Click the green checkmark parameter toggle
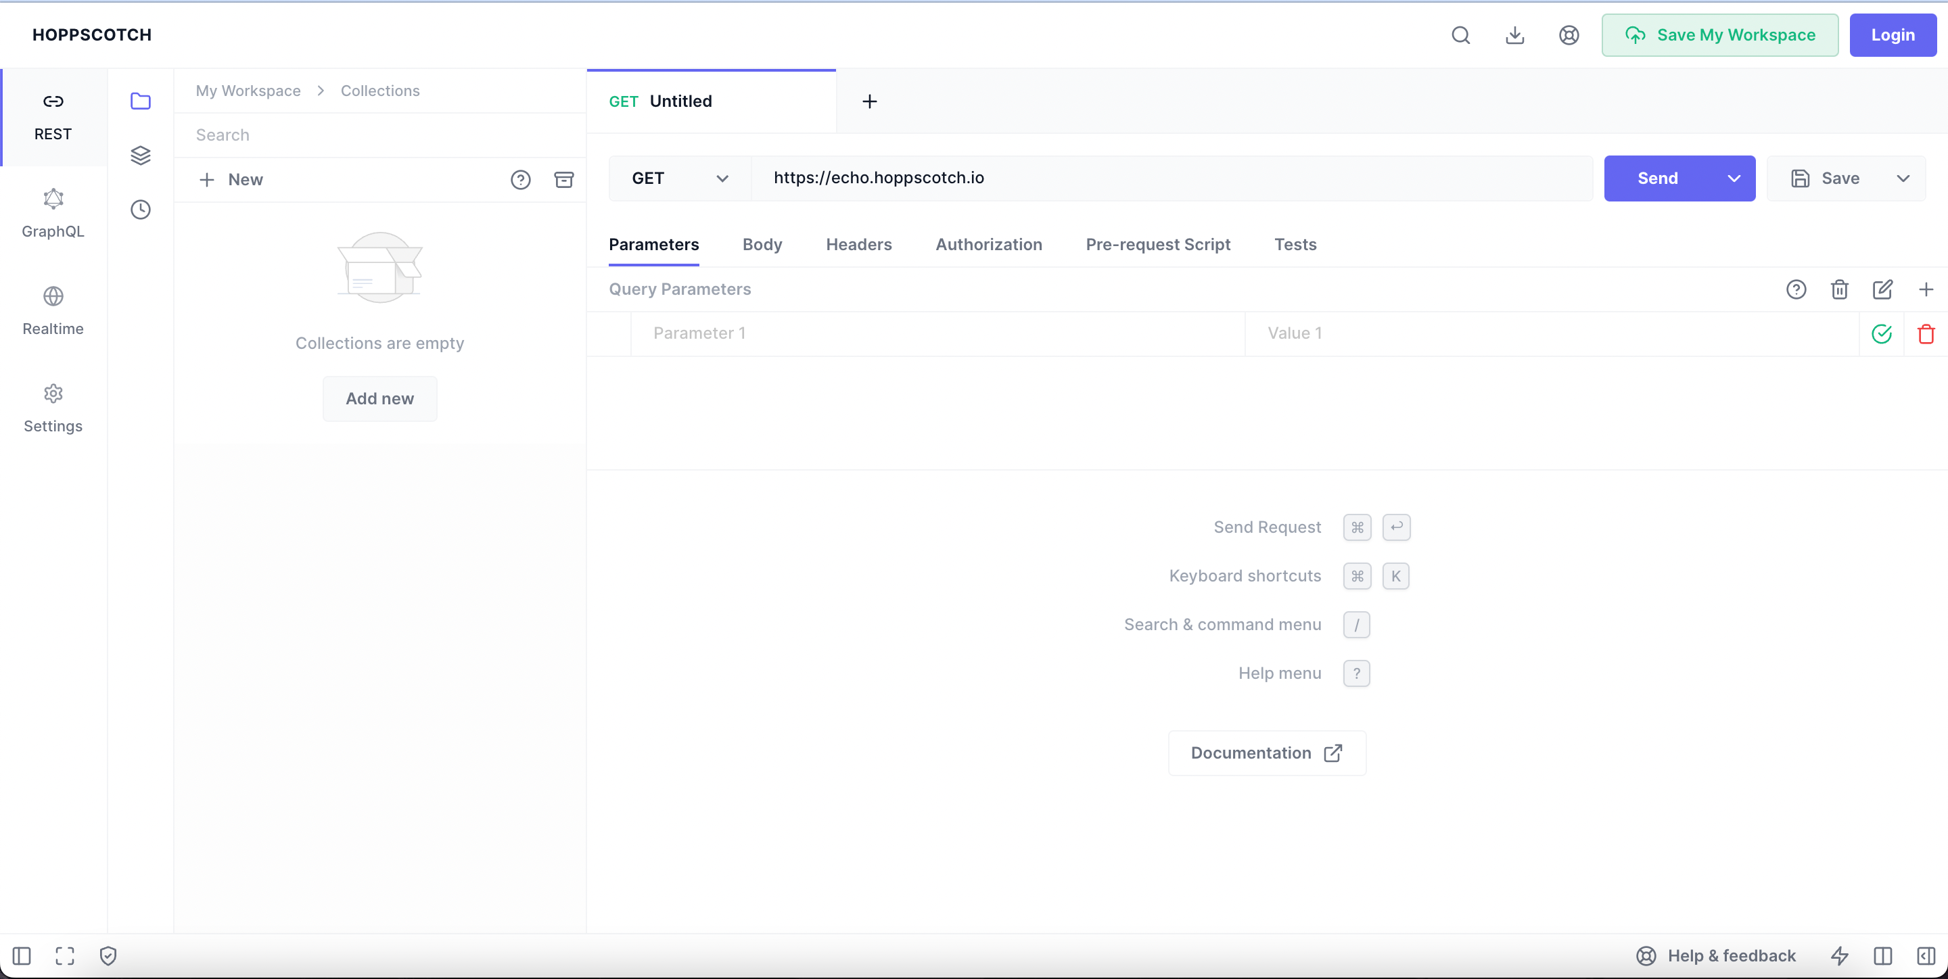Screen dimensions: 1948x979 click(1882, 333)
